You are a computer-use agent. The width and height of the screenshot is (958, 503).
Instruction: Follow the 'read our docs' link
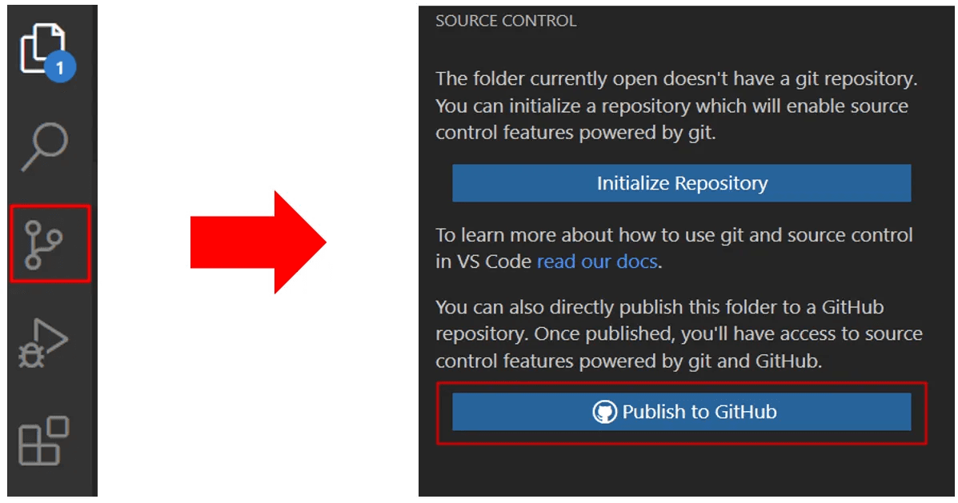tap(597, 261)
